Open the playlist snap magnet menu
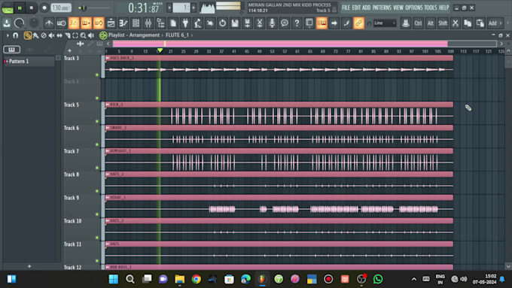 pos(15,35)
